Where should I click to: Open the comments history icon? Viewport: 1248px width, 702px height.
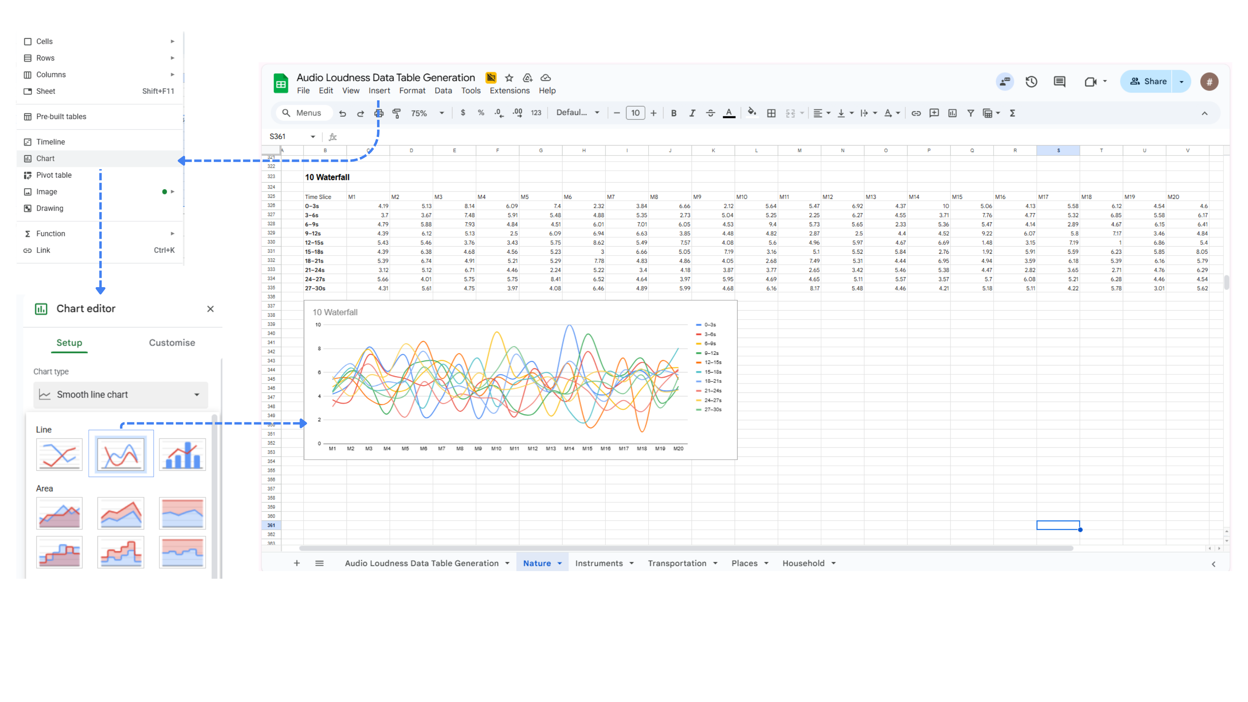(1059, 82)
